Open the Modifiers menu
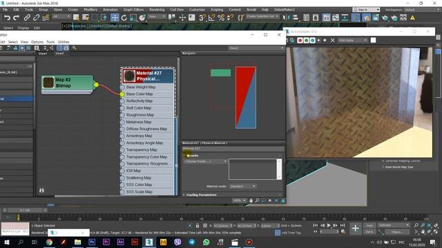This screenshot has height=248, width=442. click(90, 10)
